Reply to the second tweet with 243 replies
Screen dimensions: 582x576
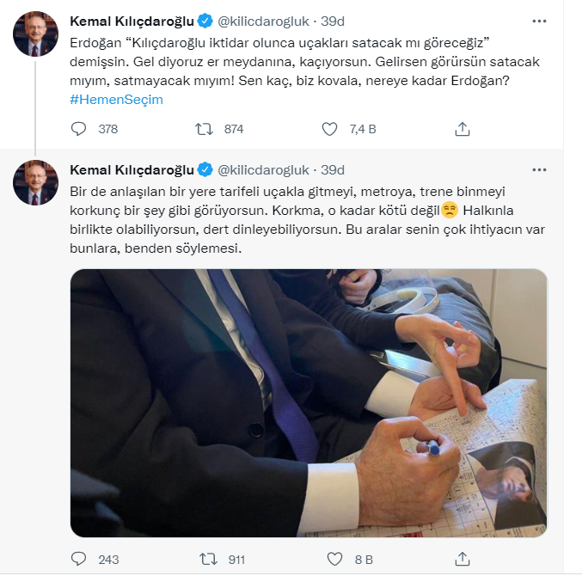[78, 559]
